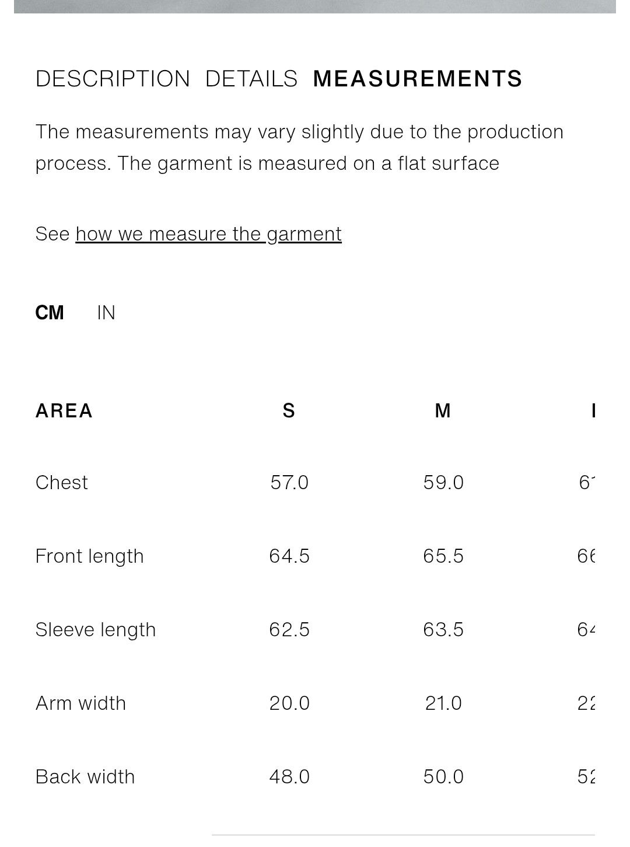Click the Front length row label
This screenshot has height=847, width=630.
click(90, 556)
